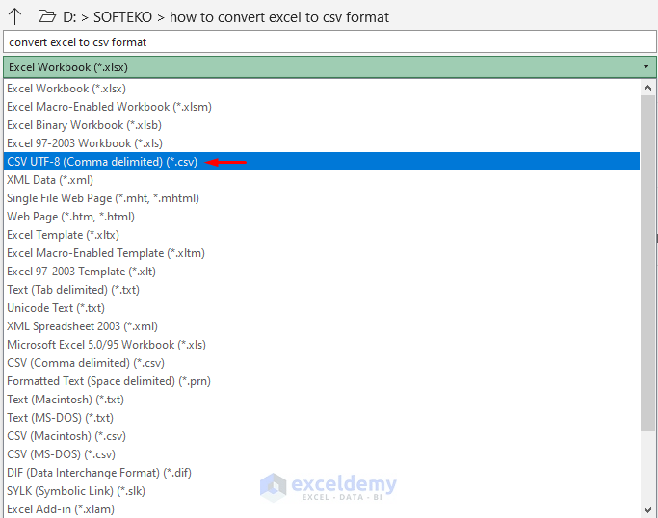Pick Text (MS-DOS) (*.txt)
The width and height of the screenshot is (658, 518).
click(322, 418)
